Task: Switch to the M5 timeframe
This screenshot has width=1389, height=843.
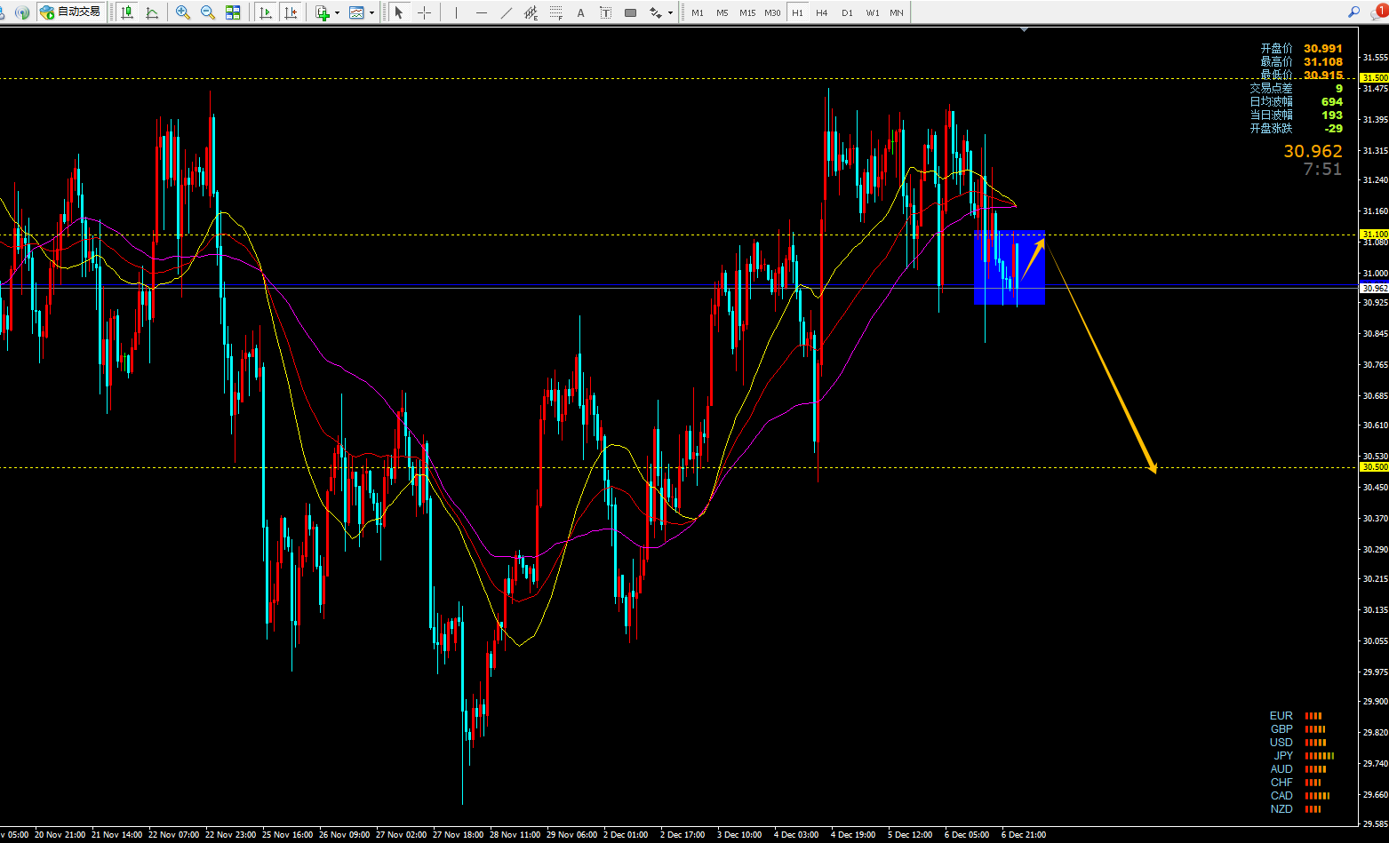Action: 722,12
